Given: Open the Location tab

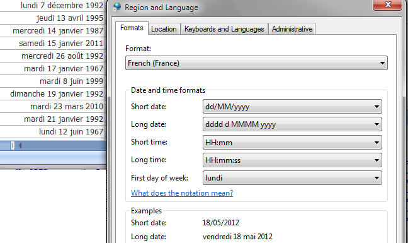Looking at the screenshot, I should [164, 29].
